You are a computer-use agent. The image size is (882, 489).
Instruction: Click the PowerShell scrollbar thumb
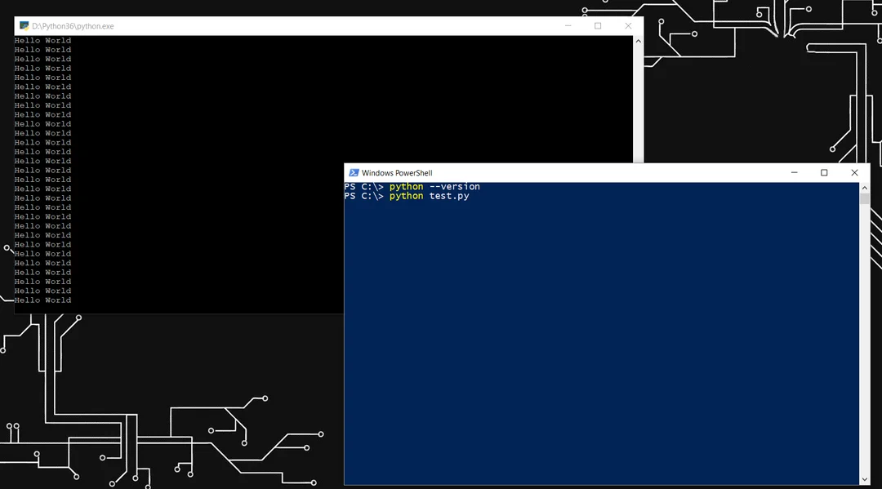(x=865, y=198)
